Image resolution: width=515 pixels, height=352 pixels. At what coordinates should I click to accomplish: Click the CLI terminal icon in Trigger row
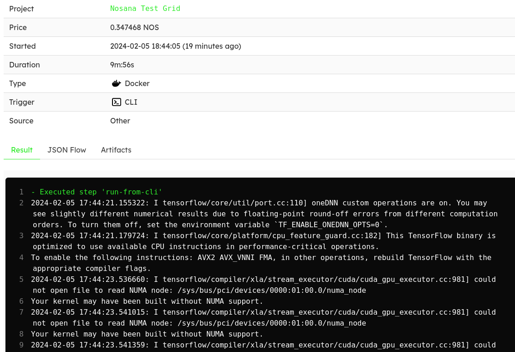click(x=117, y=102)
